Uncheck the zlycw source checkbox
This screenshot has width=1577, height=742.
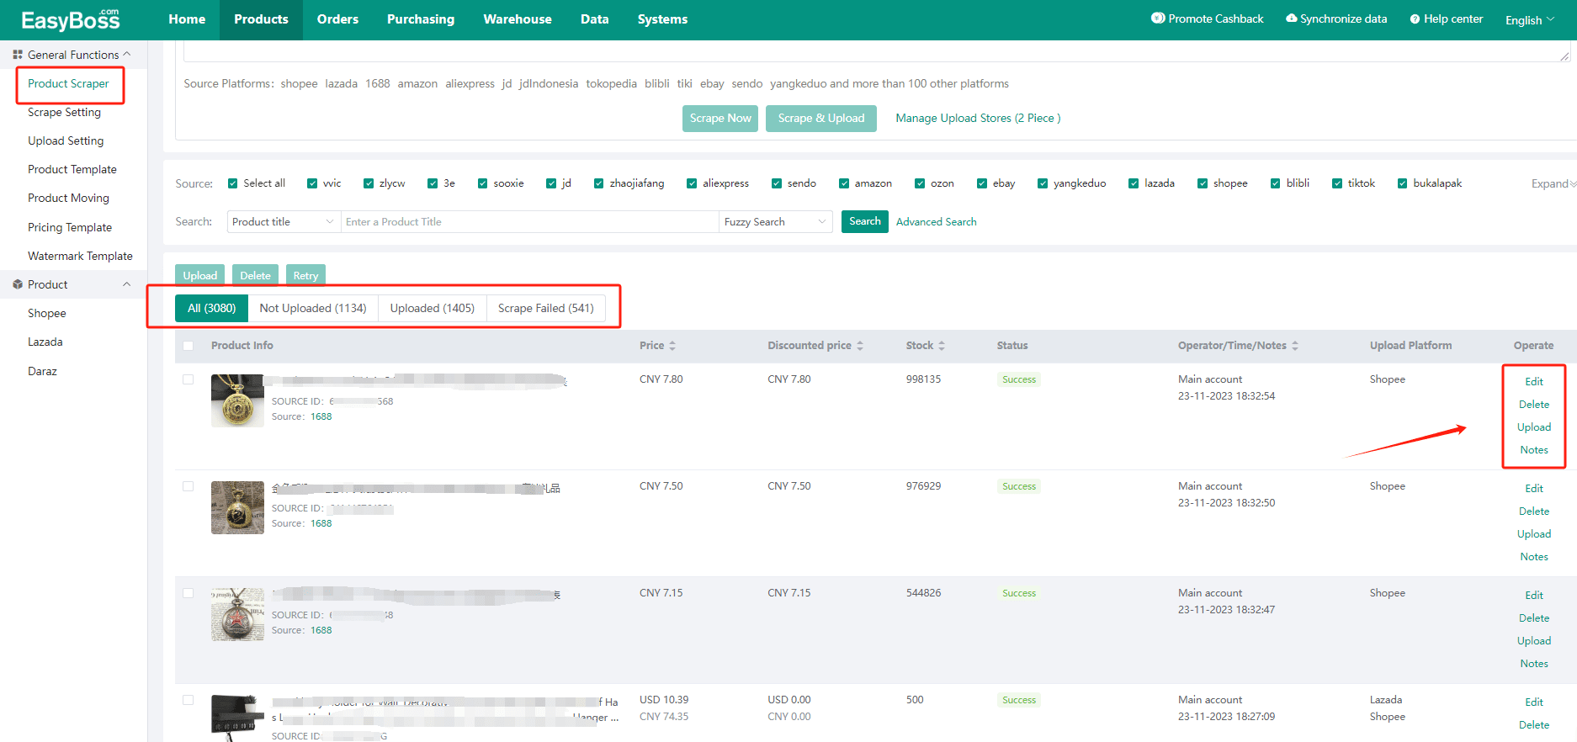[x=369, y=183]
